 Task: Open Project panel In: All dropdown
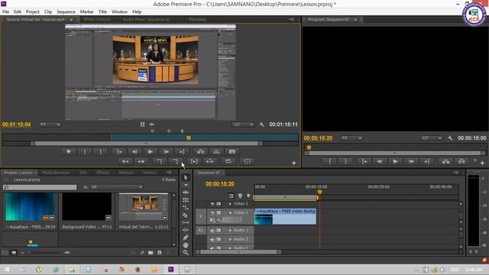(x=117, y=187)
